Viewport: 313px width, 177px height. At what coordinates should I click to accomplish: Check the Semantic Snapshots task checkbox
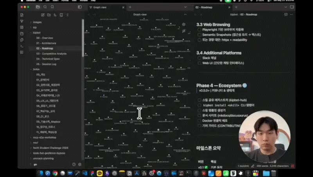(x=199, y=35)
